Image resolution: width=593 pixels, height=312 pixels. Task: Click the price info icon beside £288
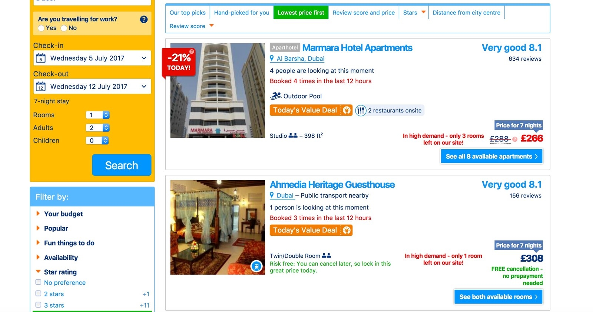(x=515, y=139)
